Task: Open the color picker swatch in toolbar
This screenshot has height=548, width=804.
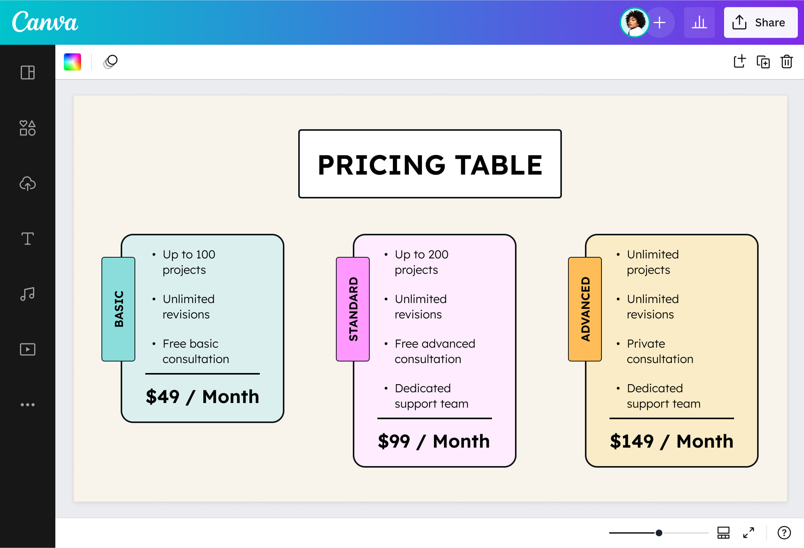Action: (x=73, y=62)
